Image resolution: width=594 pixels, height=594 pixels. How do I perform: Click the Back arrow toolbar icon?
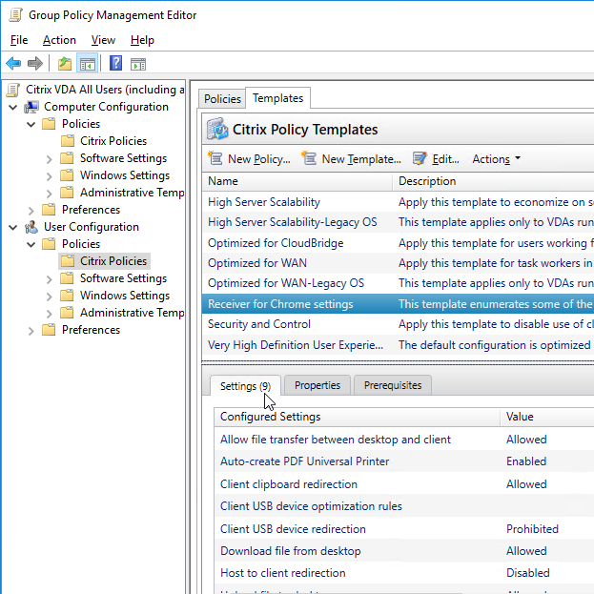point(13,63)
